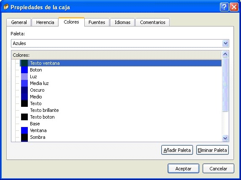
Task: Select the Boton color entry
Action: pyautogui.click(x=36, y=70)
